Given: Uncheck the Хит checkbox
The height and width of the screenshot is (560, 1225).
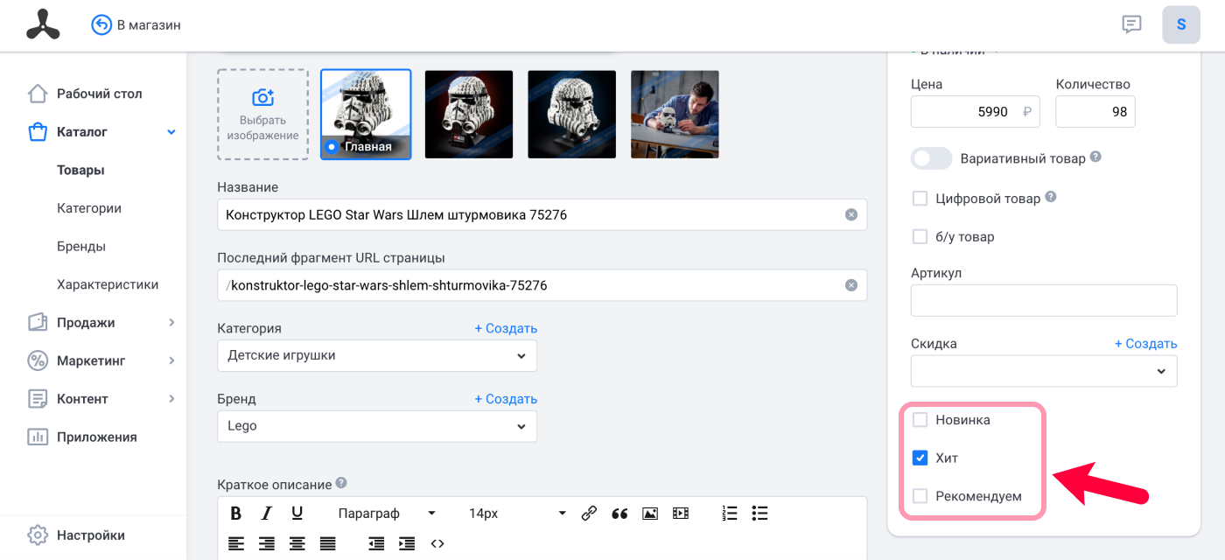Looking at the screenshot, I should pos(920,458).
